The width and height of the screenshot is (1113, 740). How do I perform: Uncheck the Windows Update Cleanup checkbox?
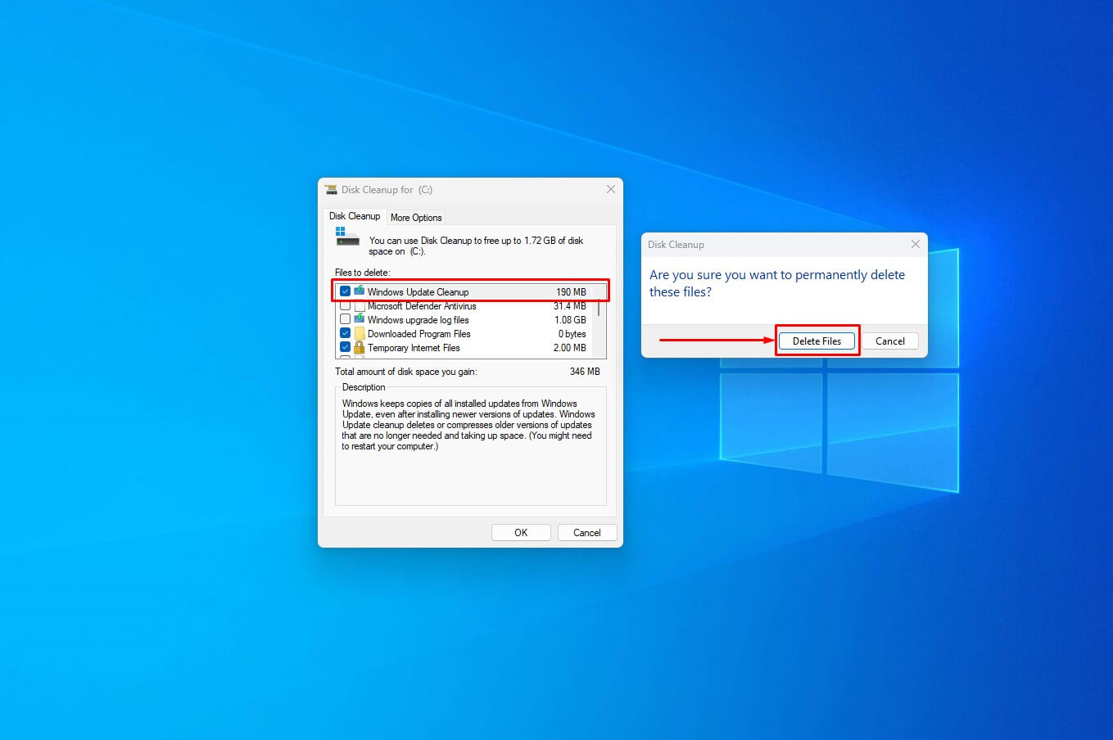click(x=345, y=291)
